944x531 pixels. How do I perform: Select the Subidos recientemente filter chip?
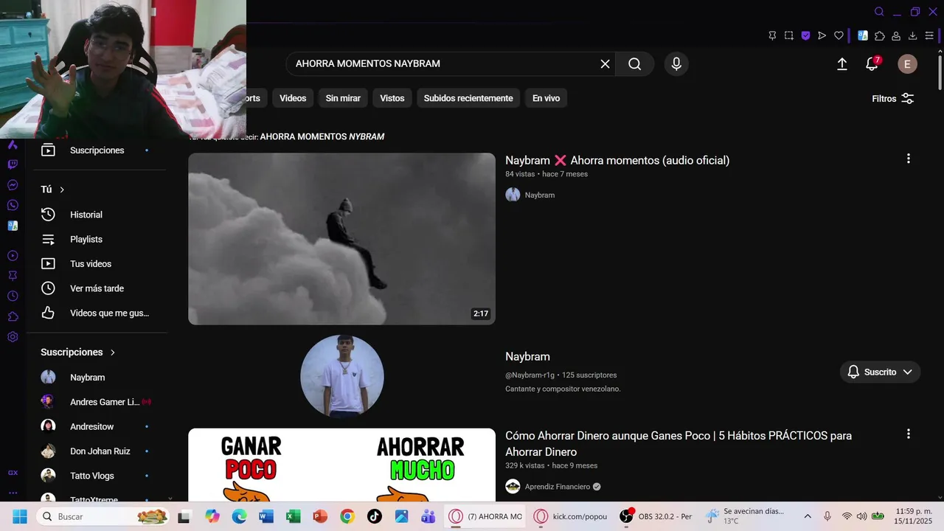468,98
